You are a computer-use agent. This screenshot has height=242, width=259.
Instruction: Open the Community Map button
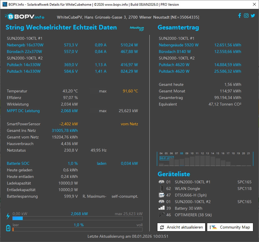click(x=230, y=227)
